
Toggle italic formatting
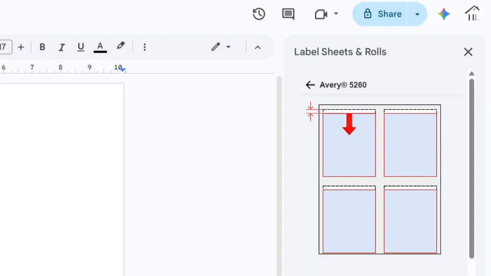pos(62,47)
